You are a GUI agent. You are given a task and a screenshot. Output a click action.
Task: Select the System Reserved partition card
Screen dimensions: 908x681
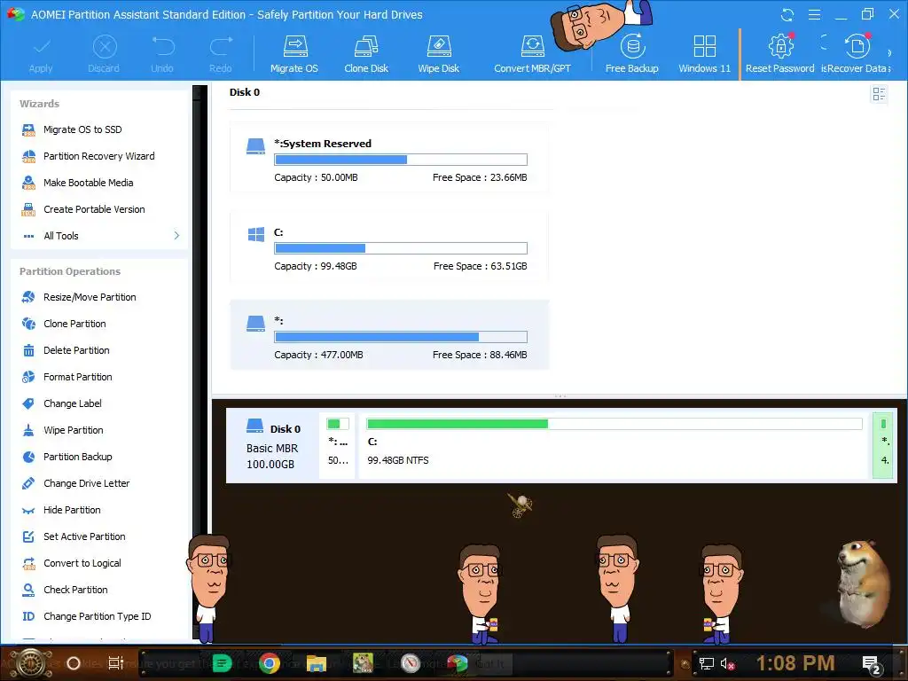click(x=389, y=157)
